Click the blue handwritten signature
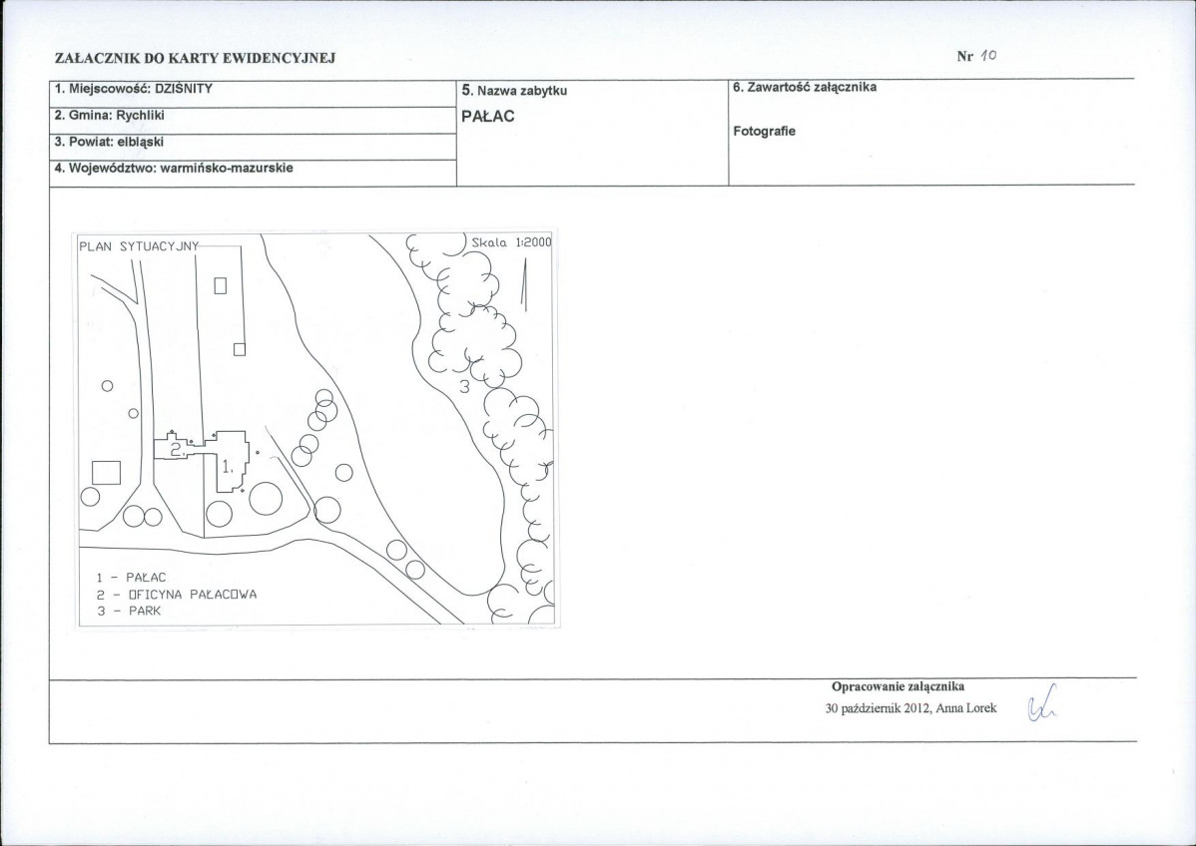 click(1041, 704)
